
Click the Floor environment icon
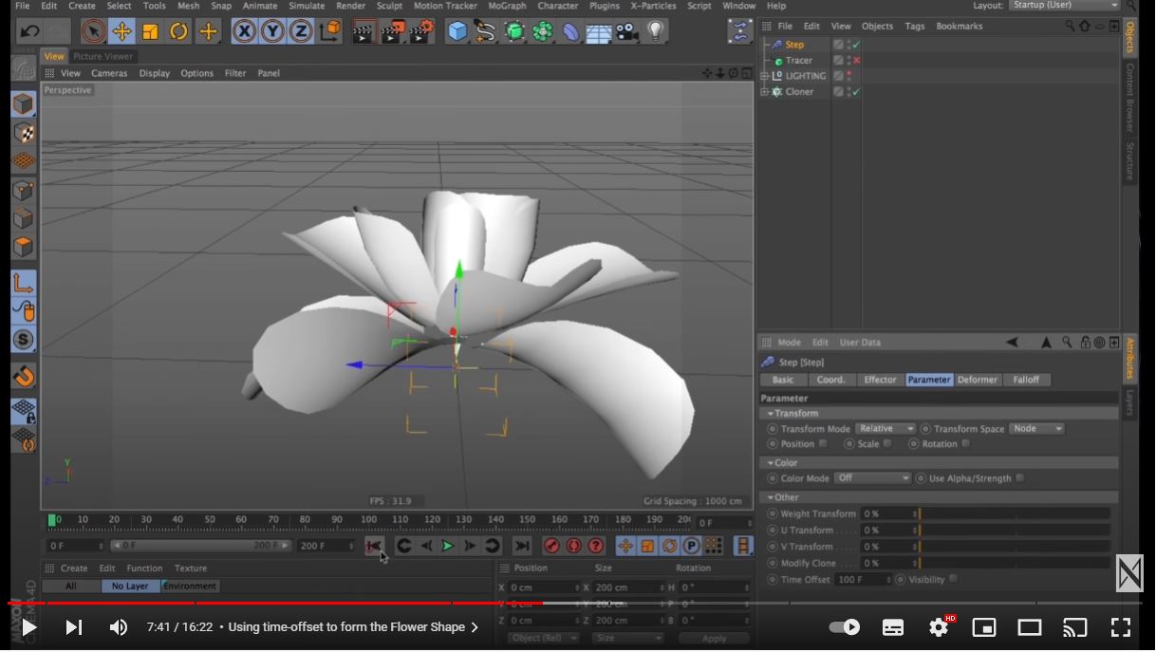click(599, 32)
